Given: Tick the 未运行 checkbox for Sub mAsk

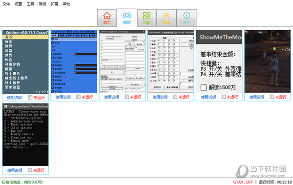Looking at the screenshot, I should point(78,97).
